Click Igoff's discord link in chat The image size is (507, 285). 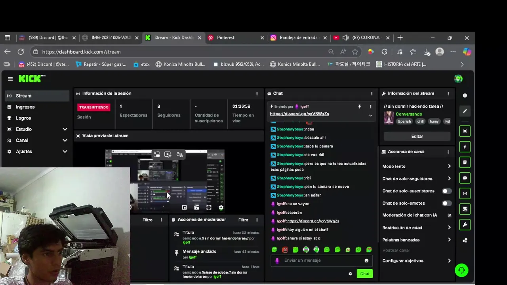point(313,221)
